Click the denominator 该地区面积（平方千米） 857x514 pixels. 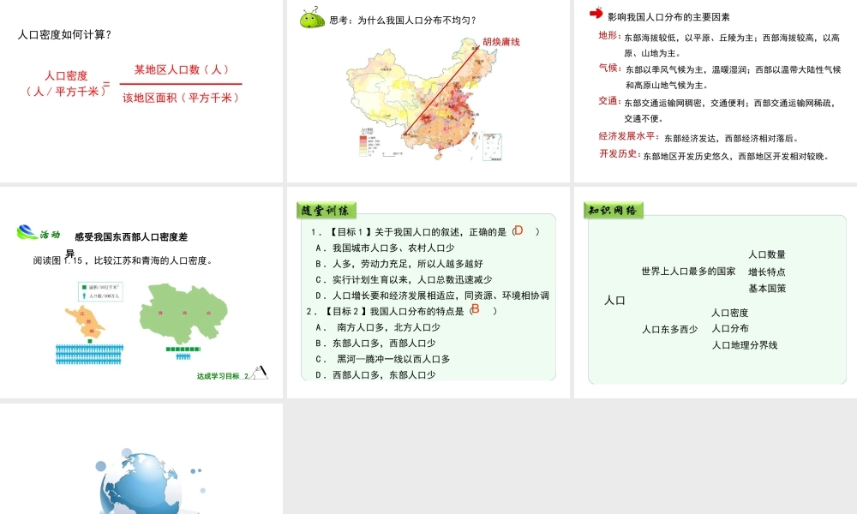coord(182,98)
